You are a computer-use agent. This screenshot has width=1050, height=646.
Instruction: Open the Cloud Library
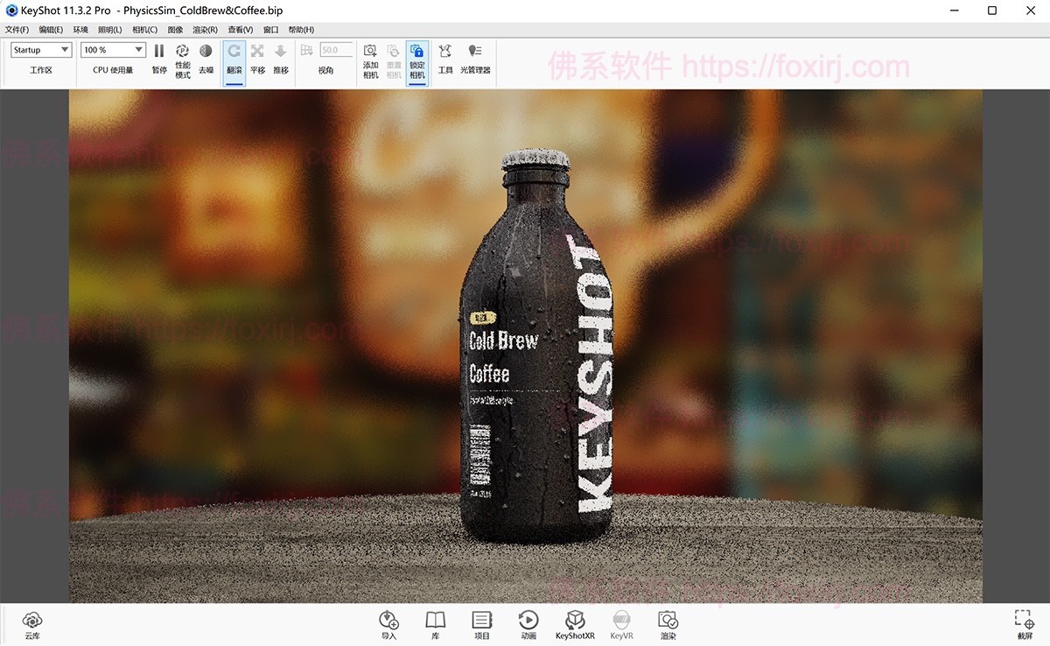[x=31, y=621]
